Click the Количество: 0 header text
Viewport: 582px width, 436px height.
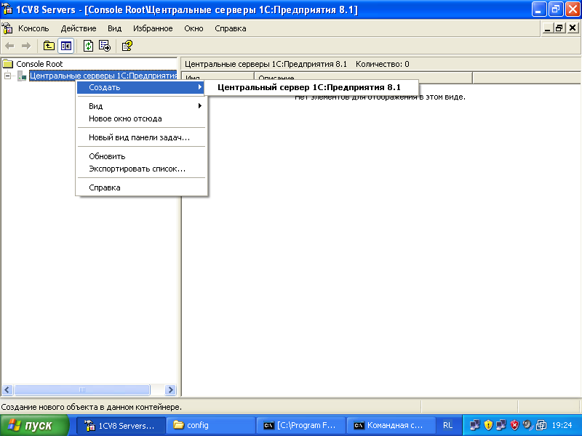coord(383,64)
